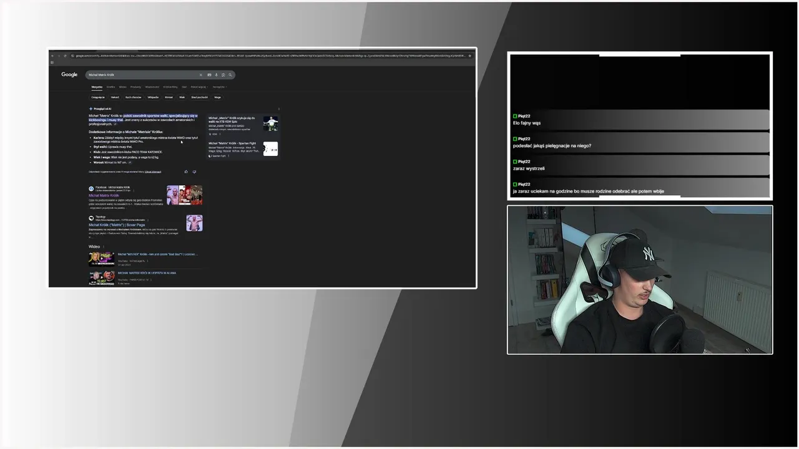This screenshot has height=449, width=799.
Task: Open the apps grid in bookmarks bar
Action: pyautogui.click(x=52, y=62)
